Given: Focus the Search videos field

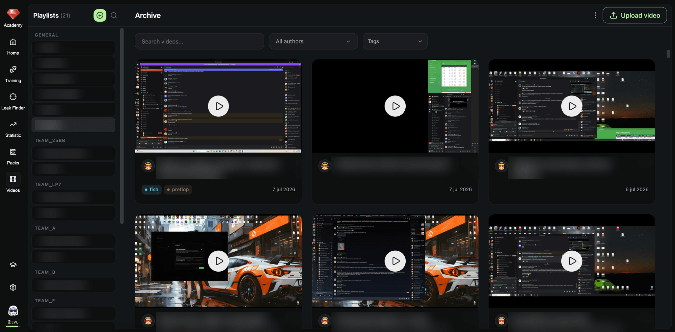Looking at the screenshot, I should coord(199,41).
